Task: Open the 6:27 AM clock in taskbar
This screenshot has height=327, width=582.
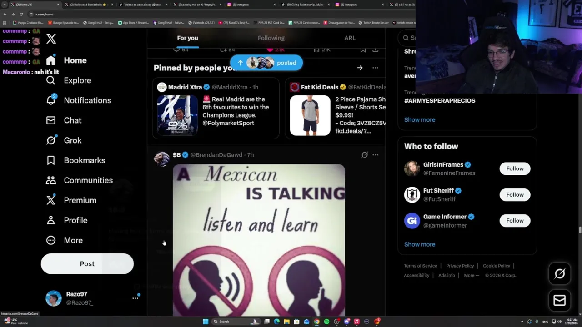Action: [572, 322]
